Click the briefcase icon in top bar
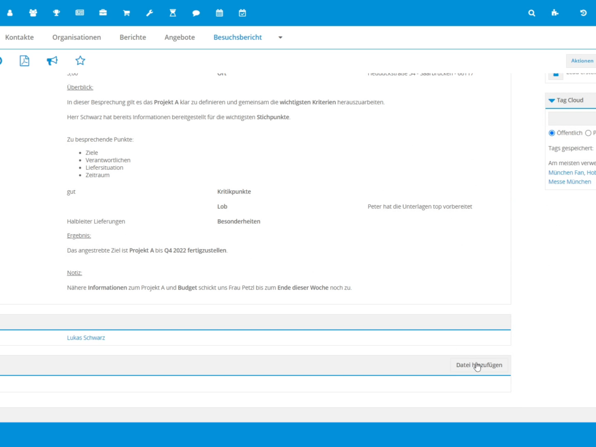This screenshot has width=596, height=447. click(103, 13)
